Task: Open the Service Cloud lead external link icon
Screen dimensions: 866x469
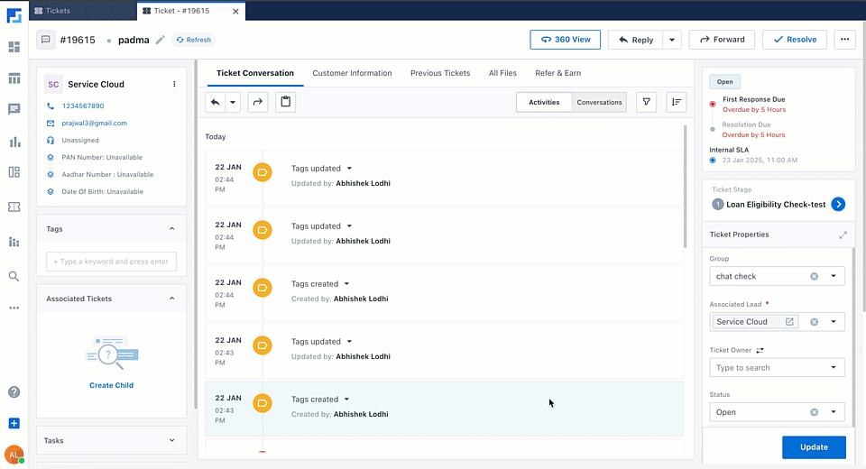Action: point(790,321)
